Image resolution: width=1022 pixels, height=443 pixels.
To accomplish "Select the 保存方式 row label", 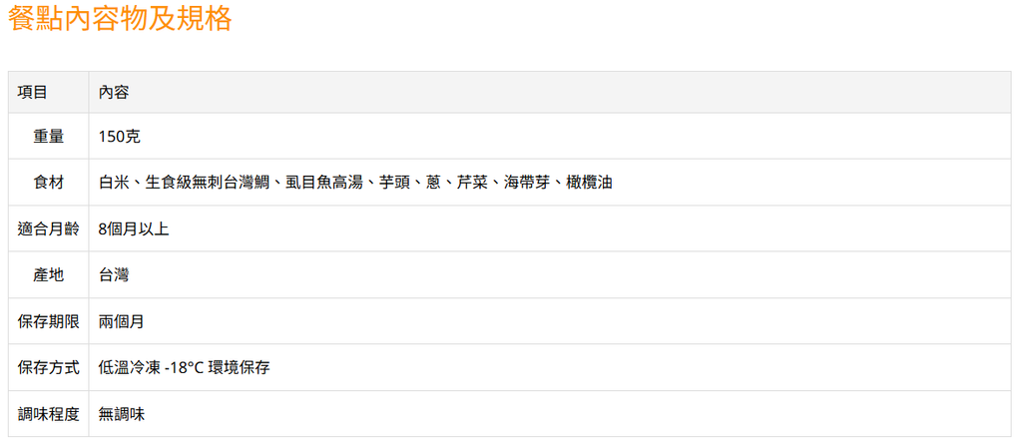I will pyautogui.click(x=49, y=367).
